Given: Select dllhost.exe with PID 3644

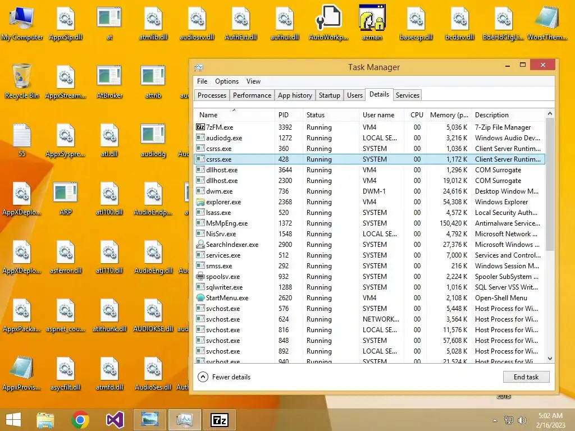Looking at the screenshot, I should [369, 169].
